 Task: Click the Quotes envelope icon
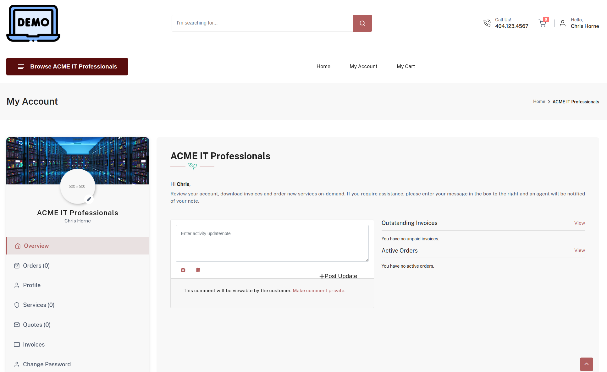point(17,325)
